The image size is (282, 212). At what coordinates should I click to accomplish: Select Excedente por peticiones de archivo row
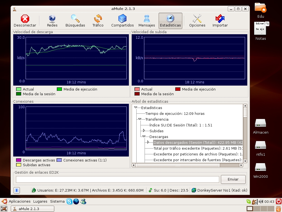pos(198,154)
